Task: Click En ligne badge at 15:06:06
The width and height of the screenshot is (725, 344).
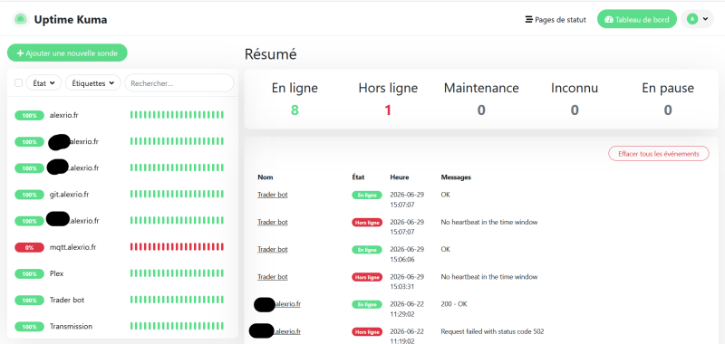Action: [367, 250]
